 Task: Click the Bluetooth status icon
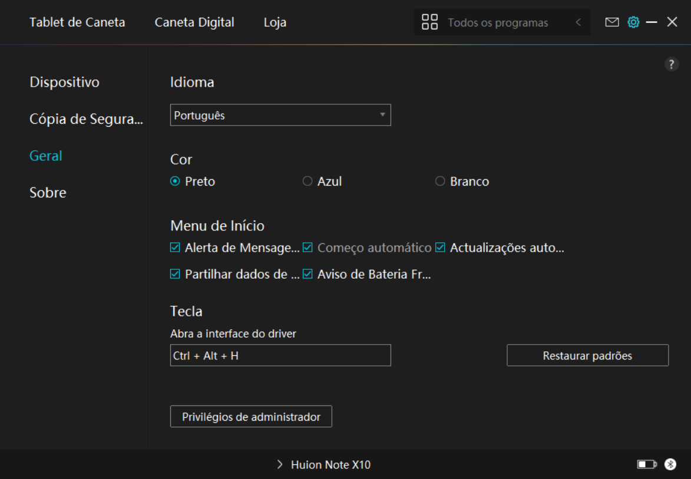point(670,464)
